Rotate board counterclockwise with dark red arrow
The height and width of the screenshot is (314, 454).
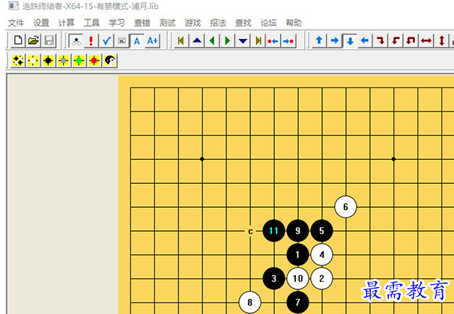(396, 40)
